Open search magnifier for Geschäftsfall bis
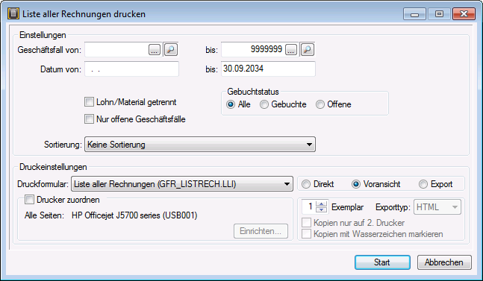This screenshot has width=483, height=281. tap(308, 49)
